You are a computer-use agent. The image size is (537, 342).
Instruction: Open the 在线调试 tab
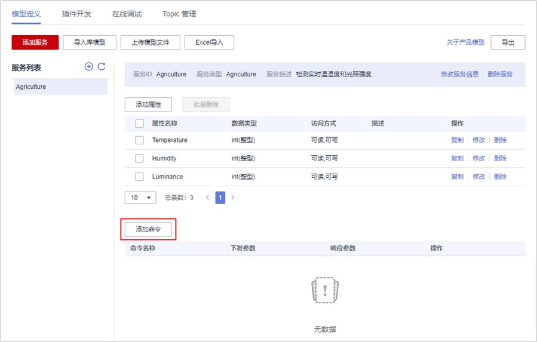pos(127,14)
